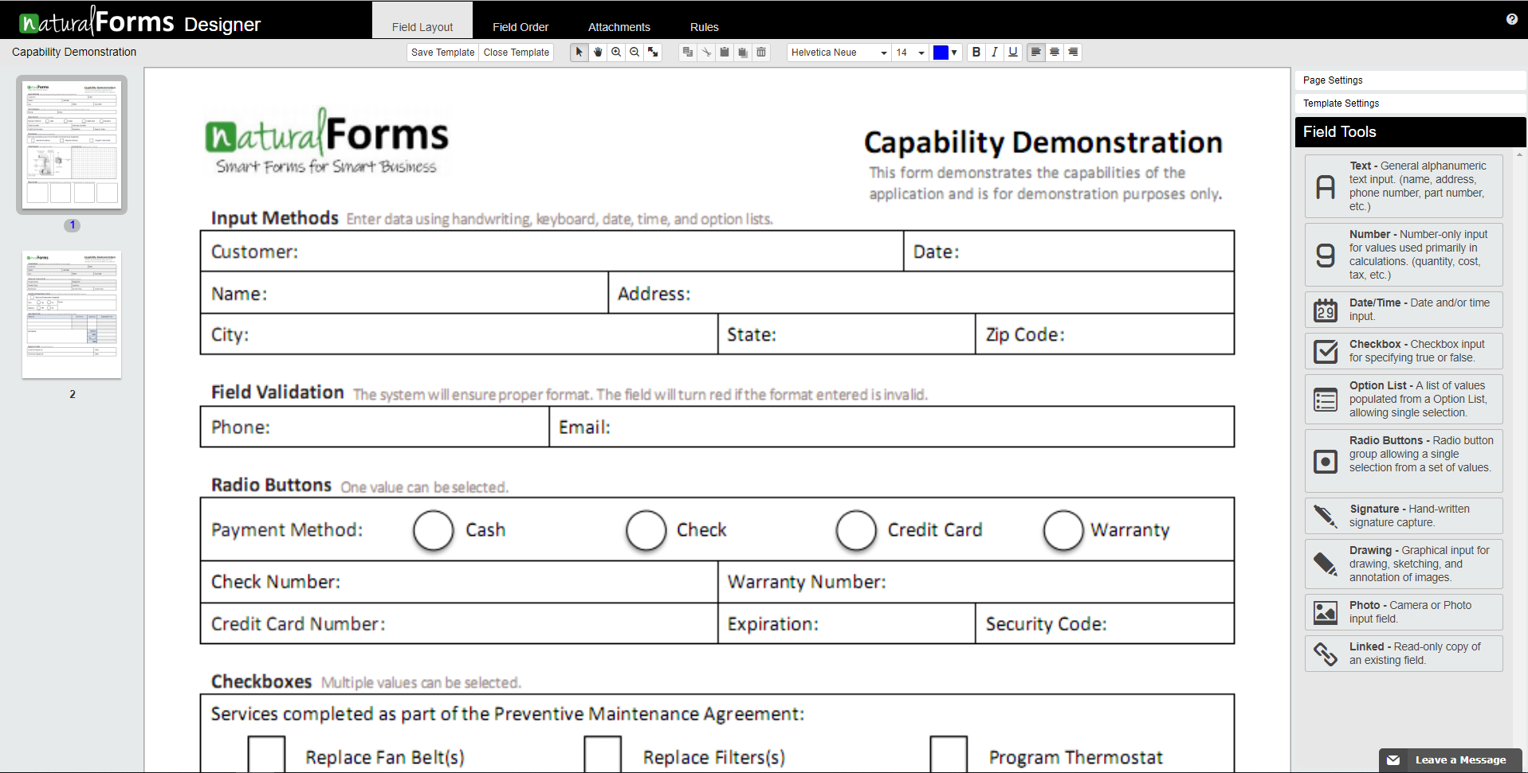This screenshot has height=773, width=1528.
Task: Toggle italic formatting
Action: tap(995, 52)
